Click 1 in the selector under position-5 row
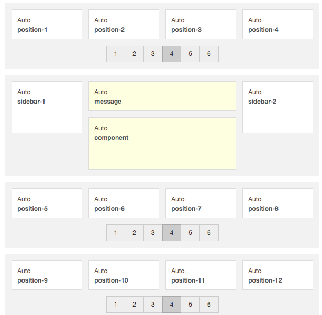This screenshot has width=322, height=315. click(x=116, y=233)
